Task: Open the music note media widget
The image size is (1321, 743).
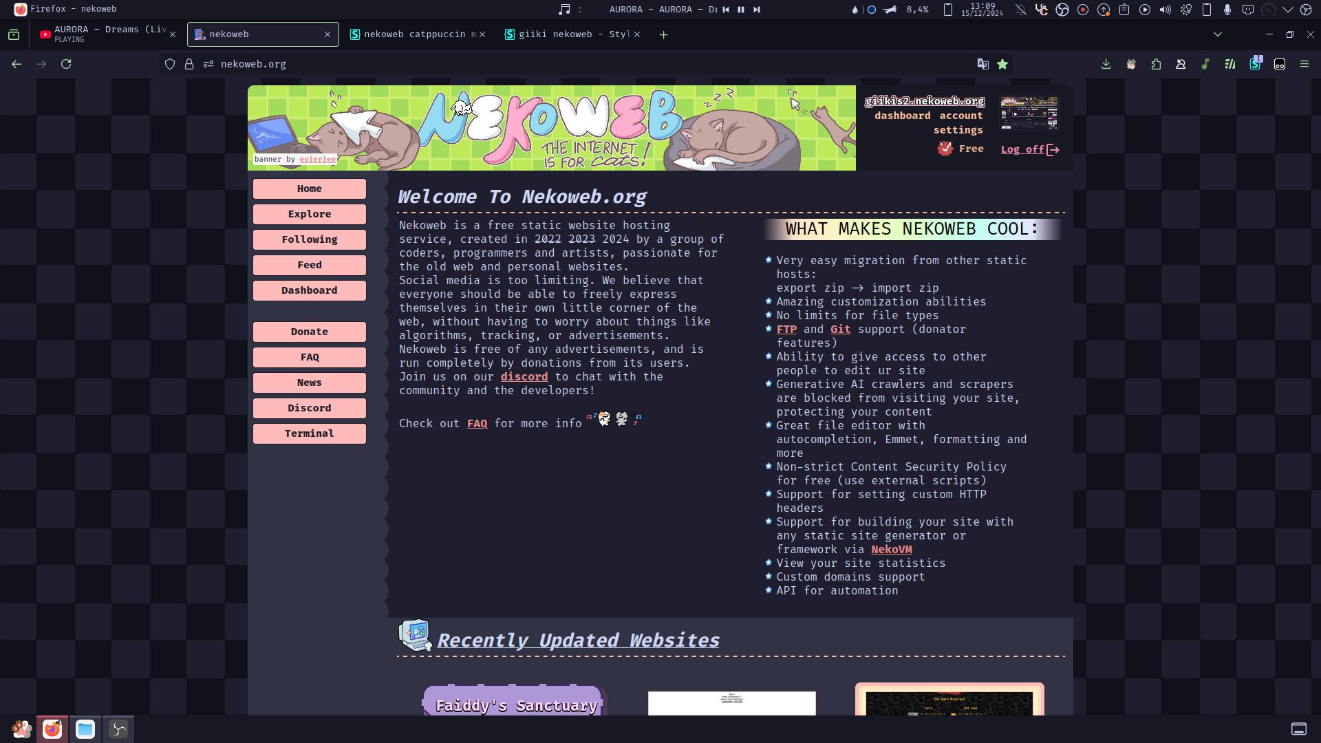Action: click(564, 10)
